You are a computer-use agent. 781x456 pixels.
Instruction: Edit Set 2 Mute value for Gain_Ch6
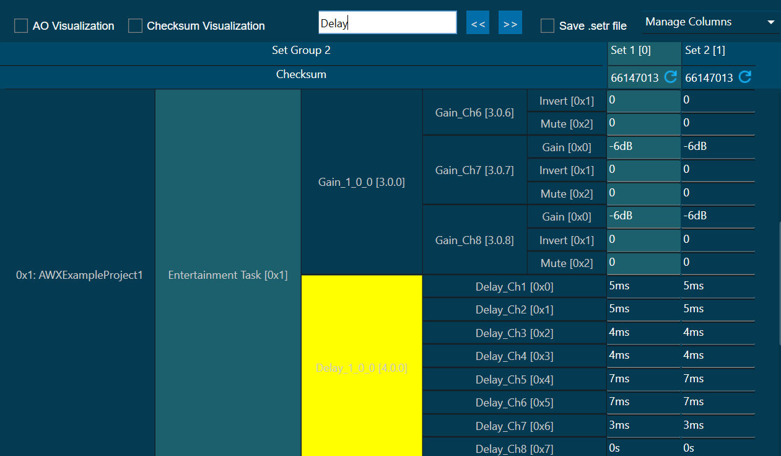click(x=718, y=123)
